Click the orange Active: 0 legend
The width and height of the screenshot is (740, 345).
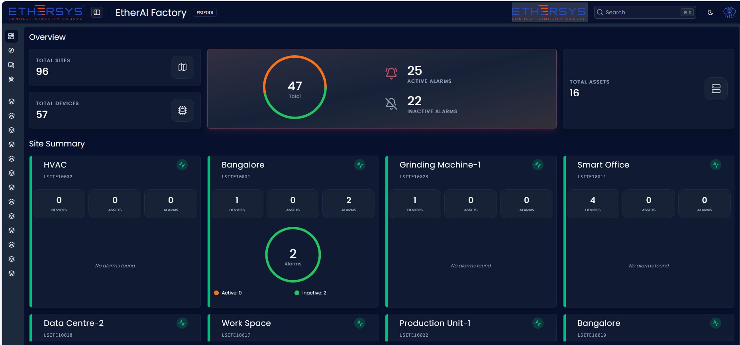(x=228, y=293)
